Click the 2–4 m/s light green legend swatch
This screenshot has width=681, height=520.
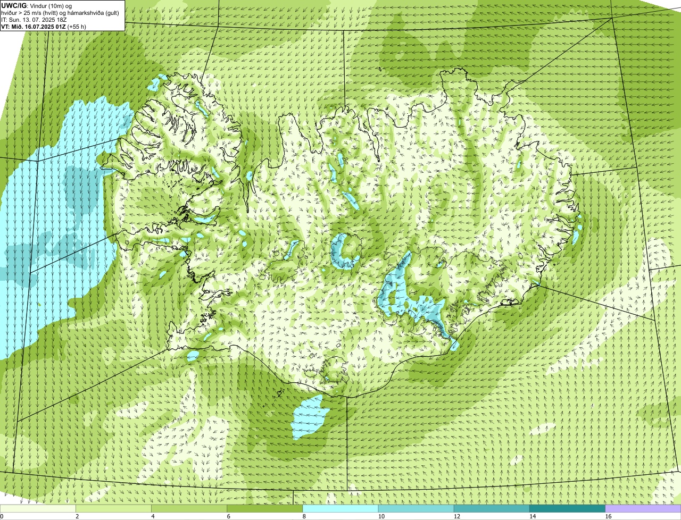(x=113, y=508)
